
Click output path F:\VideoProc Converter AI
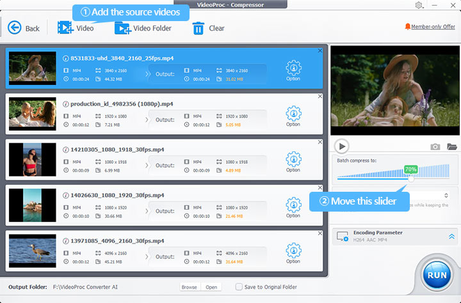point(85,287)
